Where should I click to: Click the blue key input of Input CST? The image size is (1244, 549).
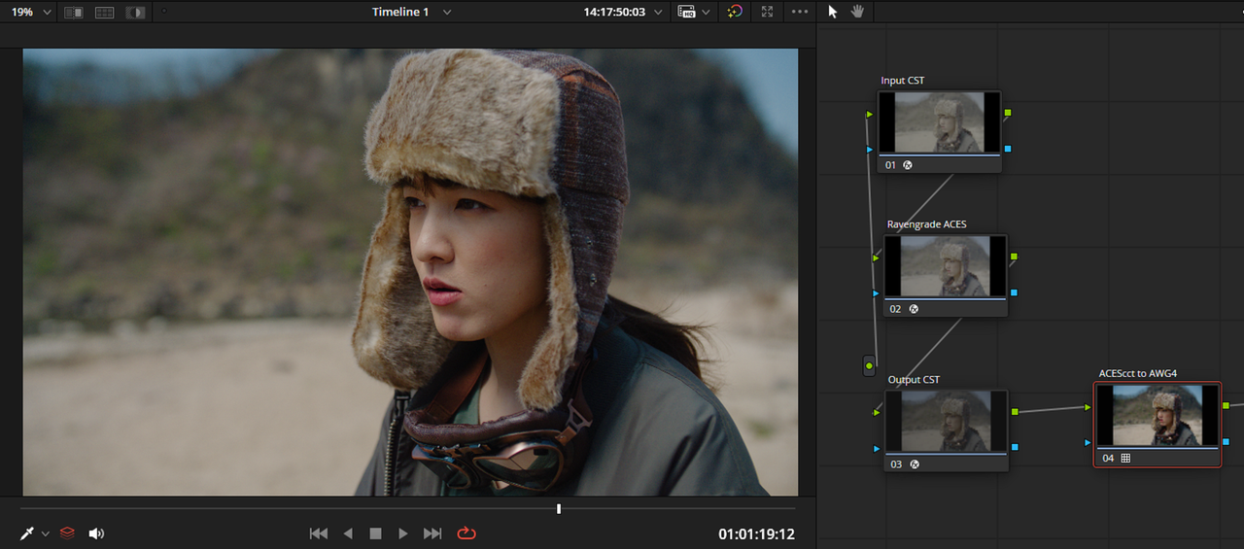(870, 150)
